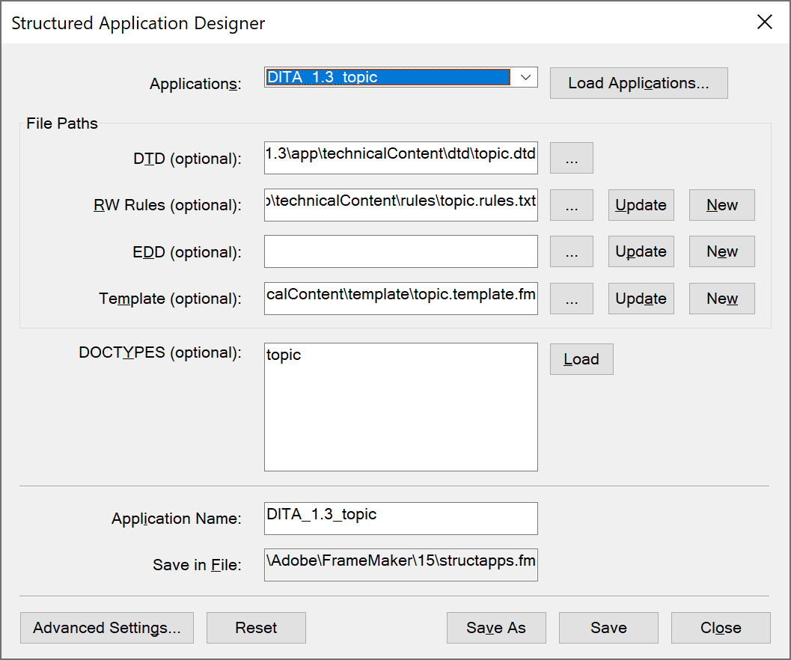Viewport: 791px width, 660px height.
Task: Click the Save As button
Action: pos(496,628)
